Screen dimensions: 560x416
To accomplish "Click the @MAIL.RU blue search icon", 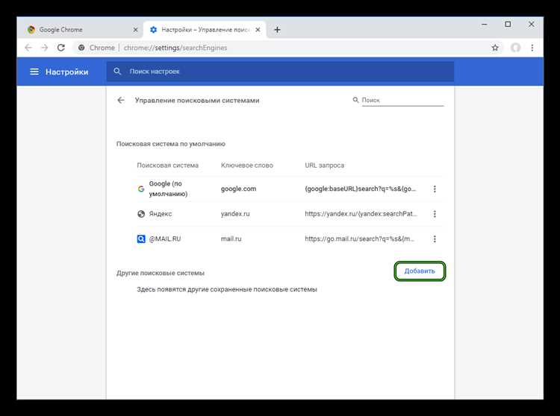I will [x=141, y=239].
